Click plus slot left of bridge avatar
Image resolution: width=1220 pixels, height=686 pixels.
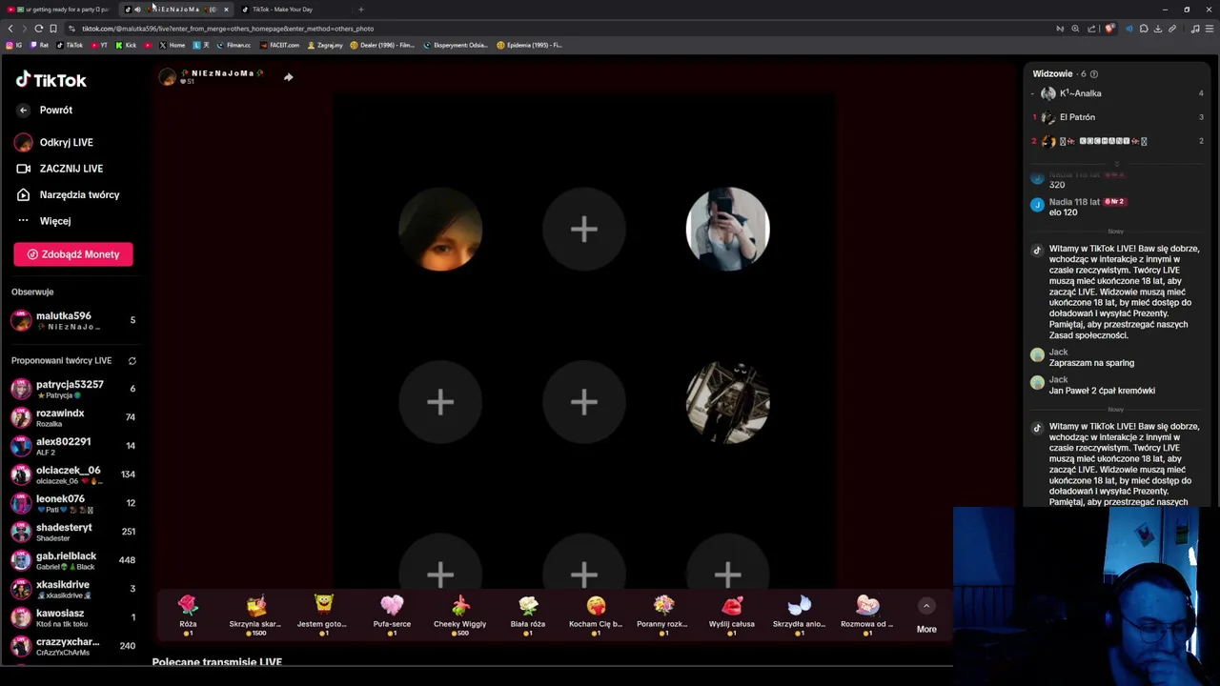pos(584,402)
